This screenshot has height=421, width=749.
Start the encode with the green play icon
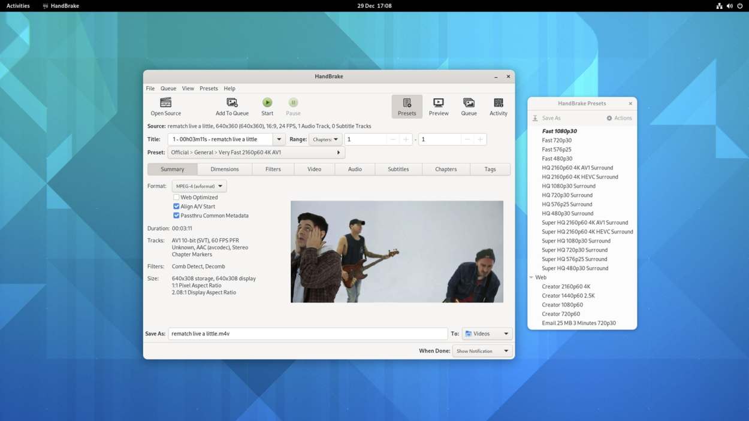[x=267, y=103]
